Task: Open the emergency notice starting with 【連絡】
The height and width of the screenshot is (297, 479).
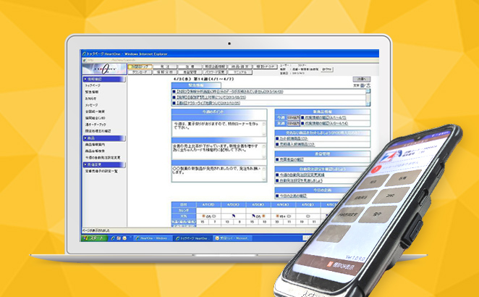Action: (208, 103)
